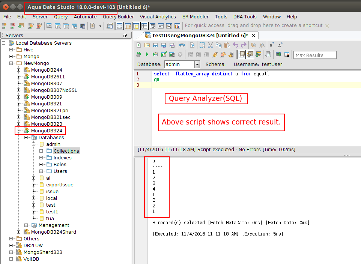
Task: Expand the Management node
Action: click(26, 225)
